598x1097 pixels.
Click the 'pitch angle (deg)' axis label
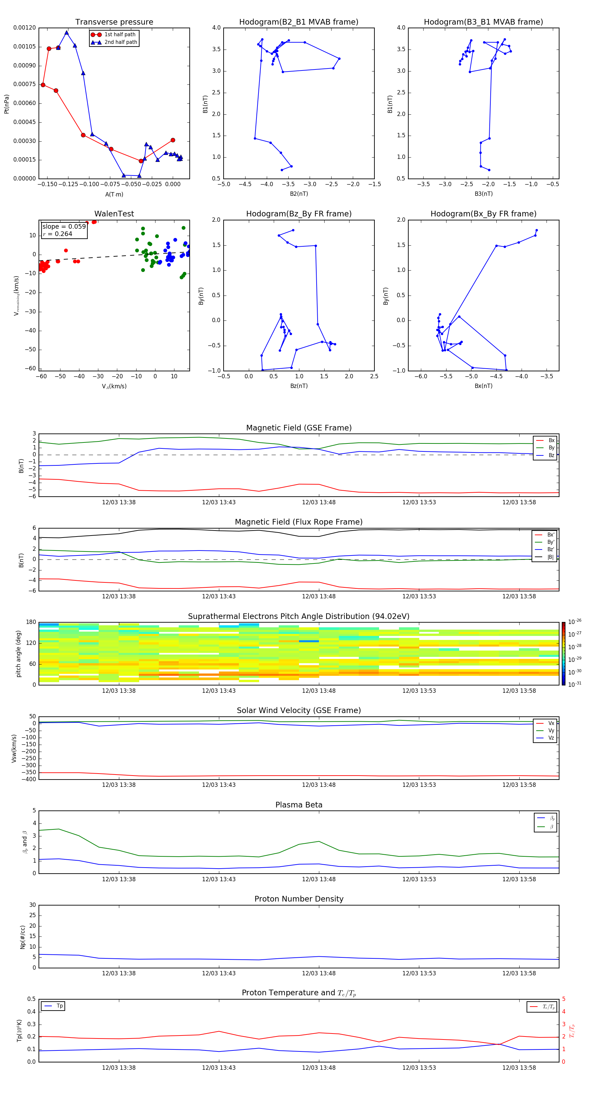pyautogui.click(x=18, y=654)
